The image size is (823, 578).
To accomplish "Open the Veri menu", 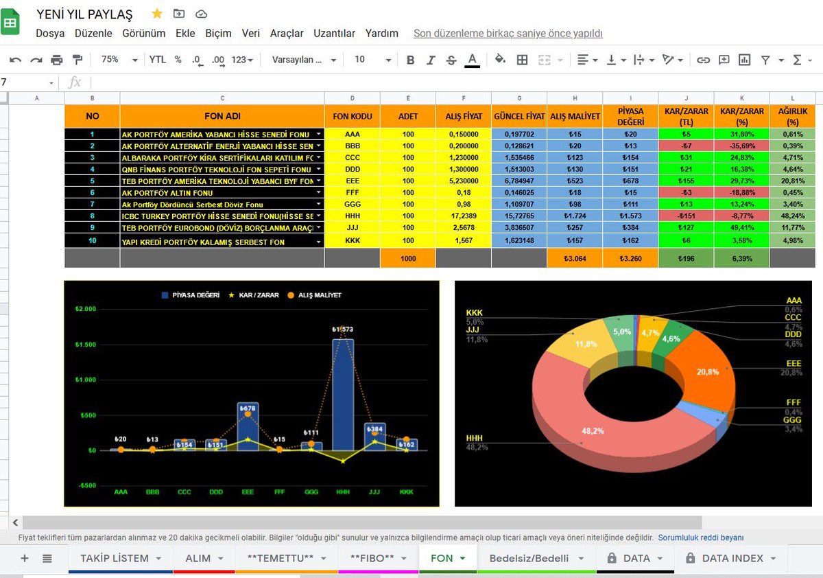I will 251,33.
